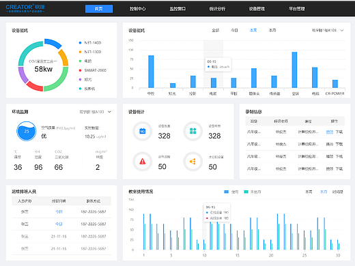Click the first 21-11-15 date cell
The height and width of the screenshot is (266, 355).
[59, 237]
